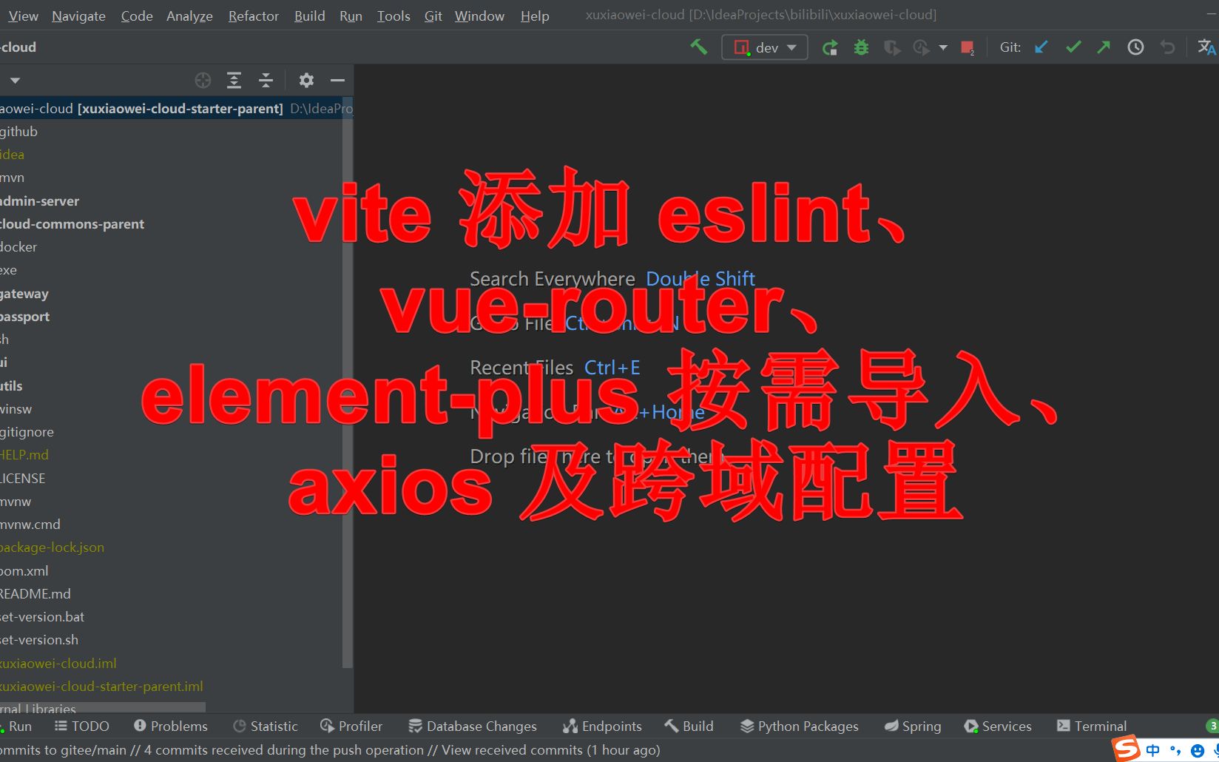Screen dimensions: 1219x762
Task: Click Git Update Project blue arrow
Action: pyautogui.click(x=1041, y=47)
